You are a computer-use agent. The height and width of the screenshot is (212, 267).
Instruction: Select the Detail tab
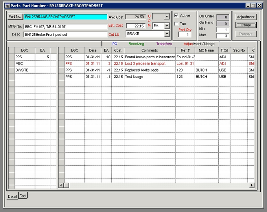[x=13, y=196]
